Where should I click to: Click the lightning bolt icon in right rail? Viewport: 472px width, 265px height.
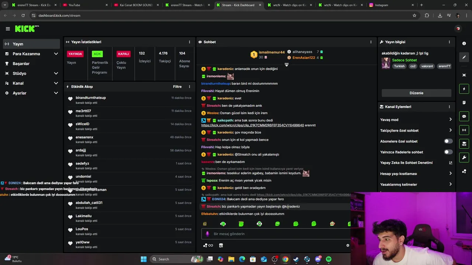tap(464, 89)
